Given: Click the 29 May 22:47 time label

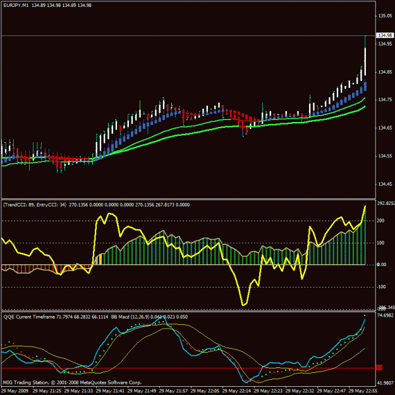Looking at the screenshot, I should [331, 391].
